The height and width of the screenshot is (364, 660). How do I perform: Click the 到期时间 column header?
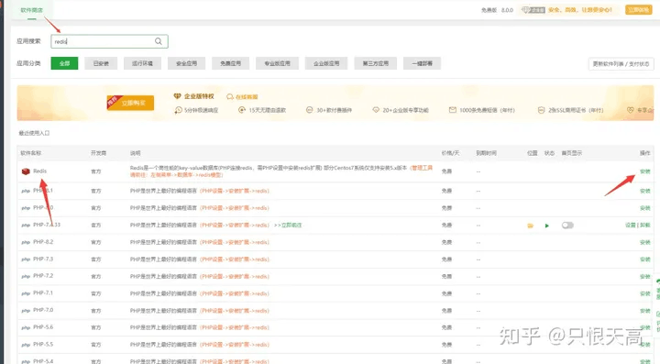pos(486,153)
